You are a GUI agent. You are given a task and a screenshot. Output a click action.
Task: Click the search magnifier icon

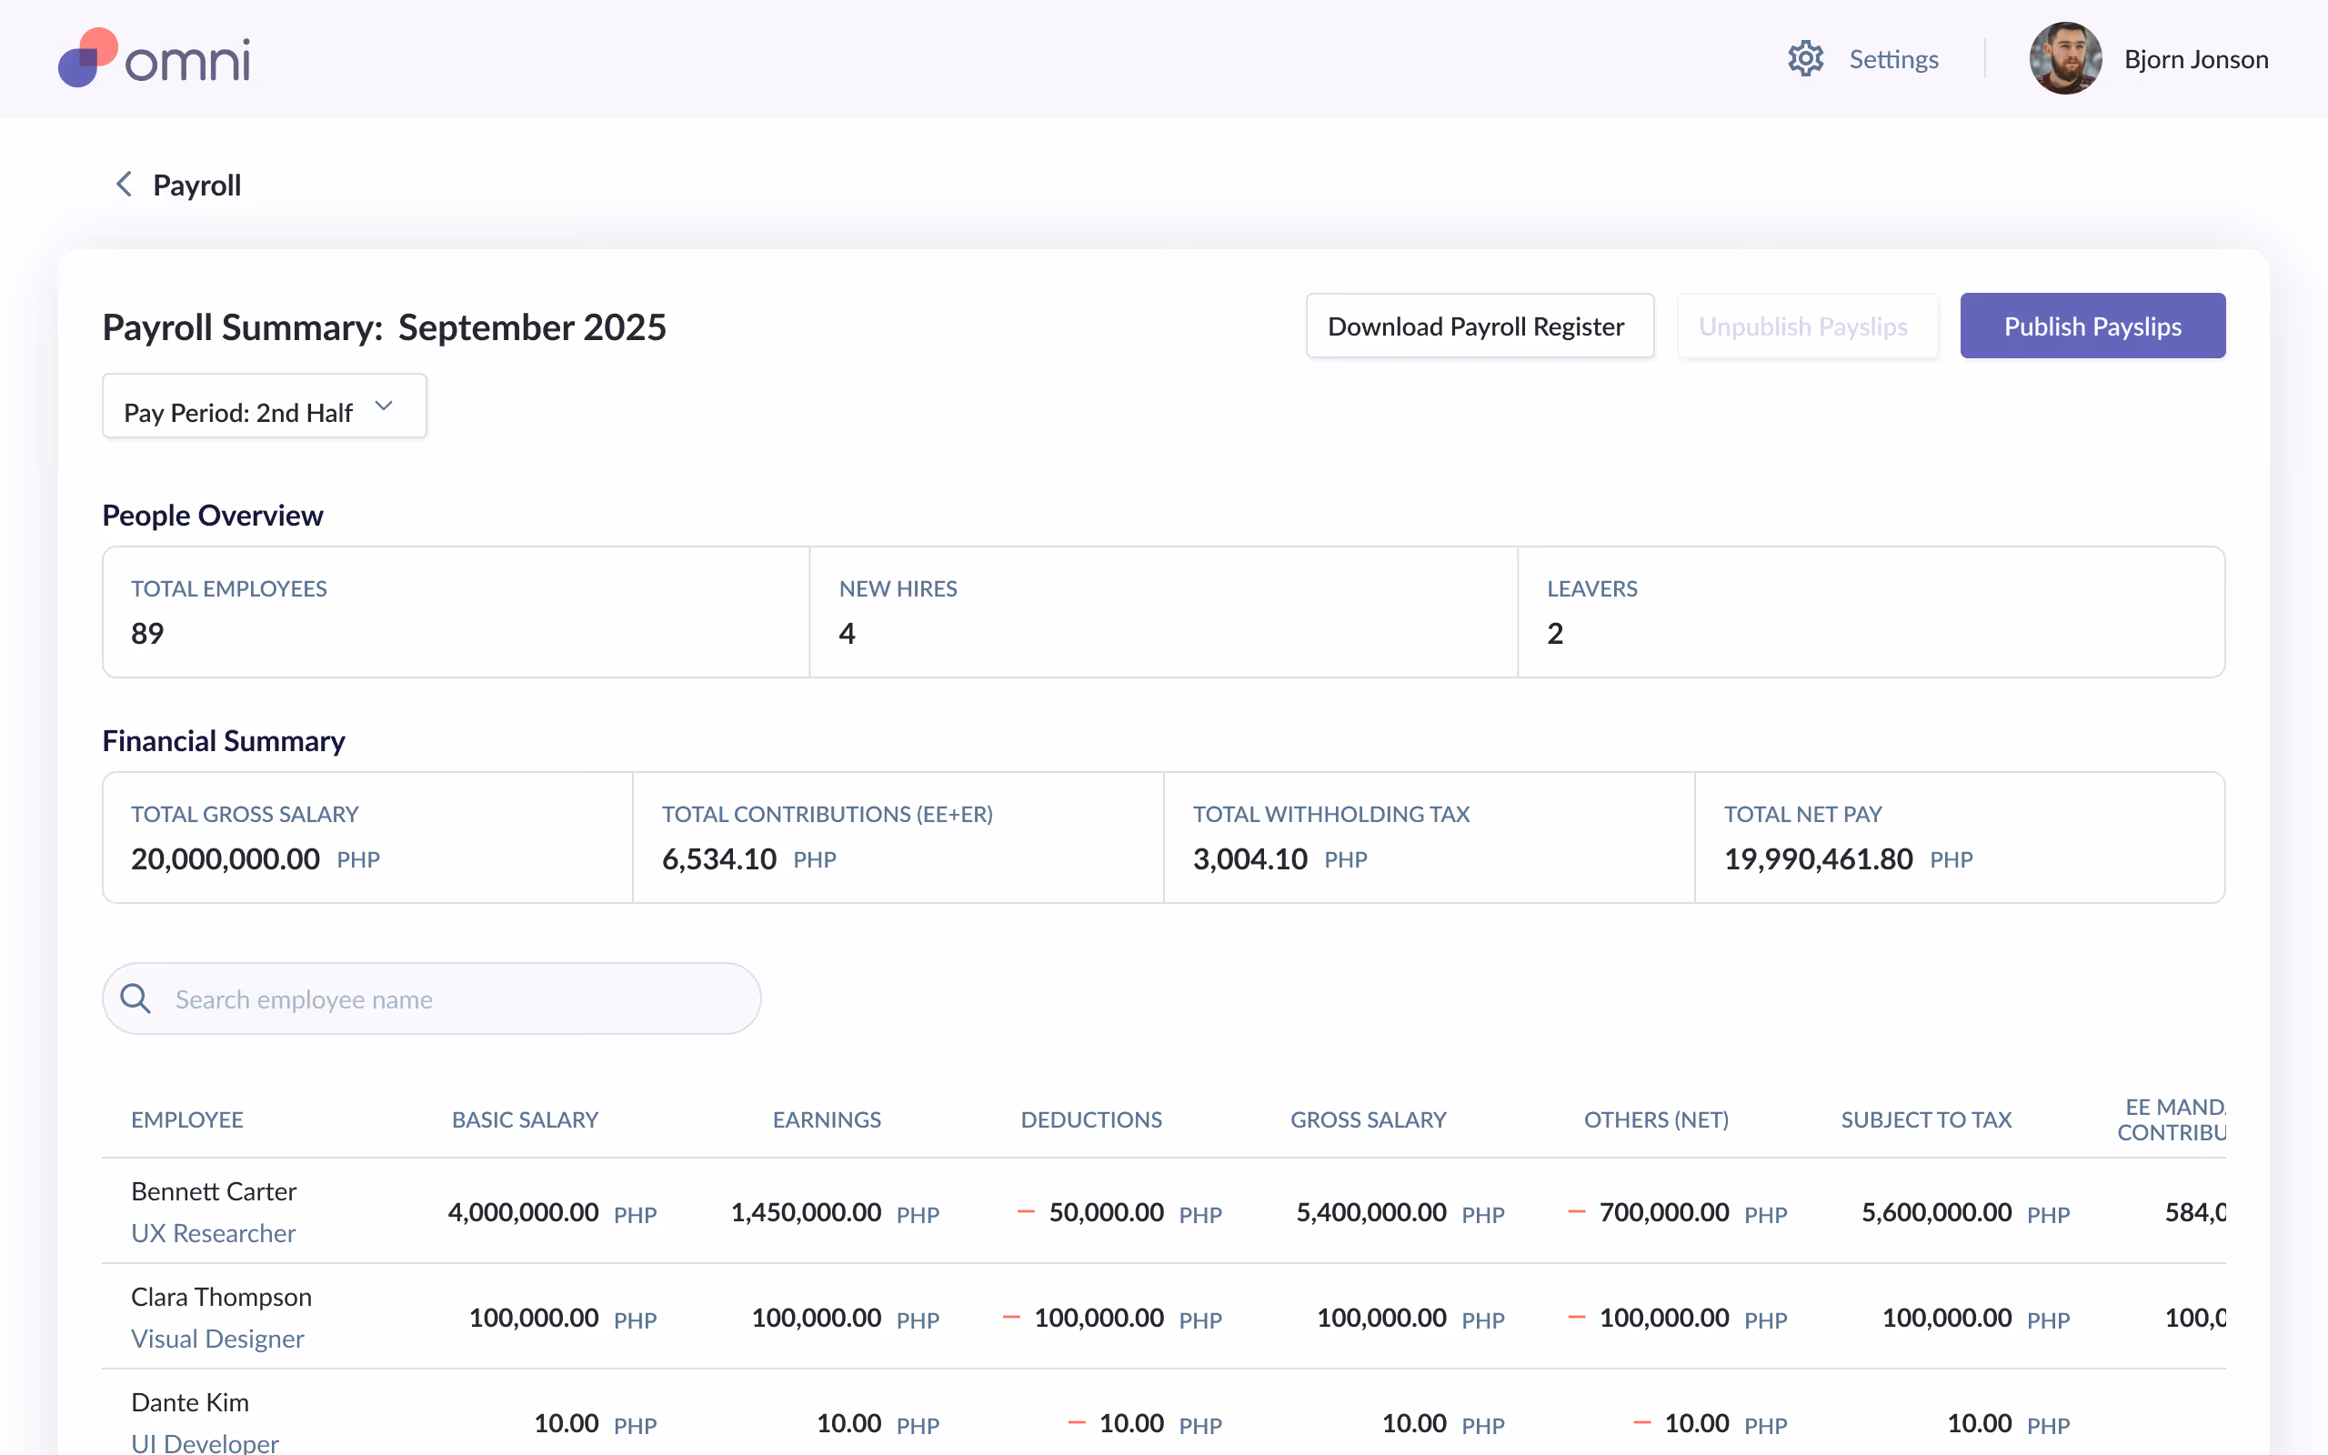[x=135, y=998]
